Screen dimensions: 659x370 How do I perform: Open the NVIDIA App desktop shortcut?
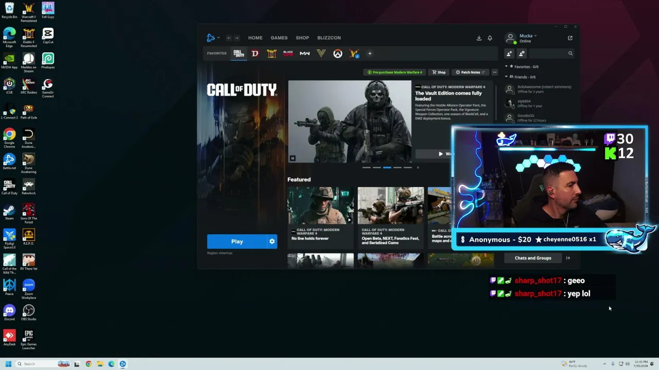coord(9,61)
